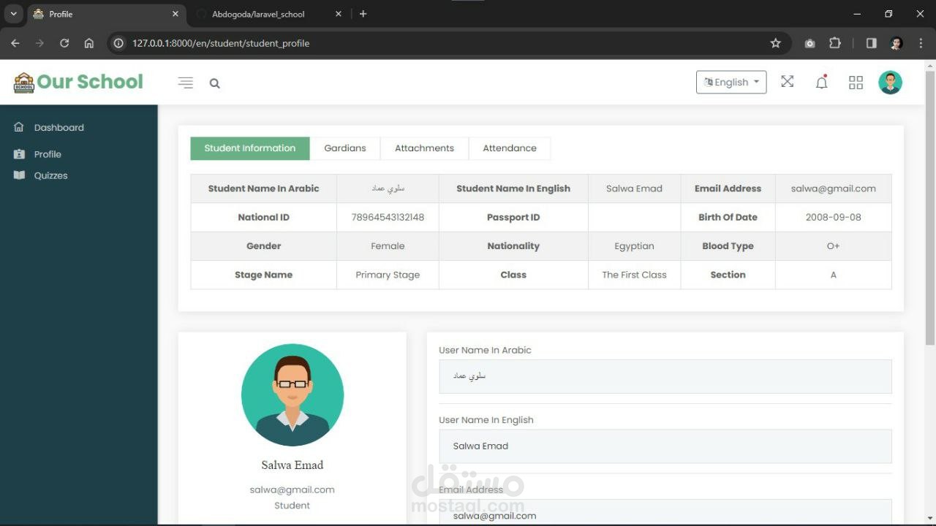Reload the page in browser

64,43
